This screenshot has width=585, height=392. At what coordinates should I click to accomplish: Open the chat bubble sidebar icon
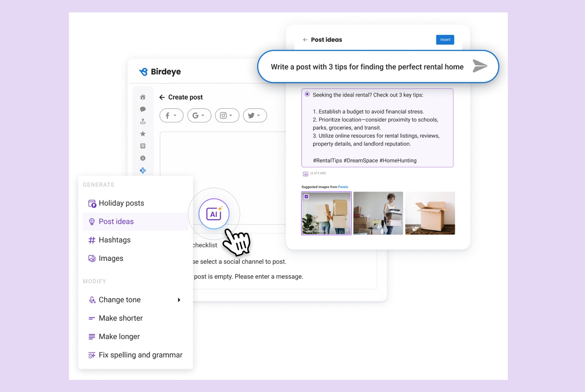click(x=143, y=109)
